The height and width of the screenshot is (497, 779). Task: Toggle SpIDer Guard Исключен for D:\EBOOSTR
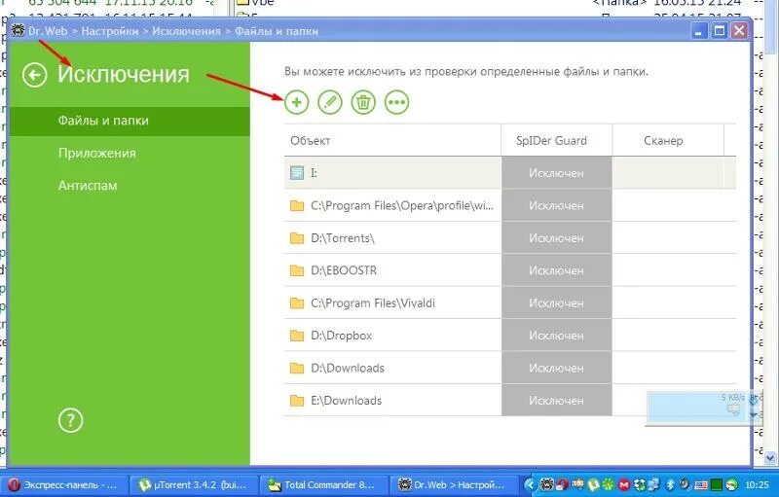coord(556,270)
